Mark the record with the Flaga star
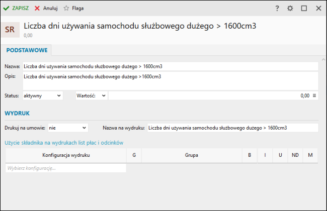Screen dimensions: 327x211 click(73, 9)
